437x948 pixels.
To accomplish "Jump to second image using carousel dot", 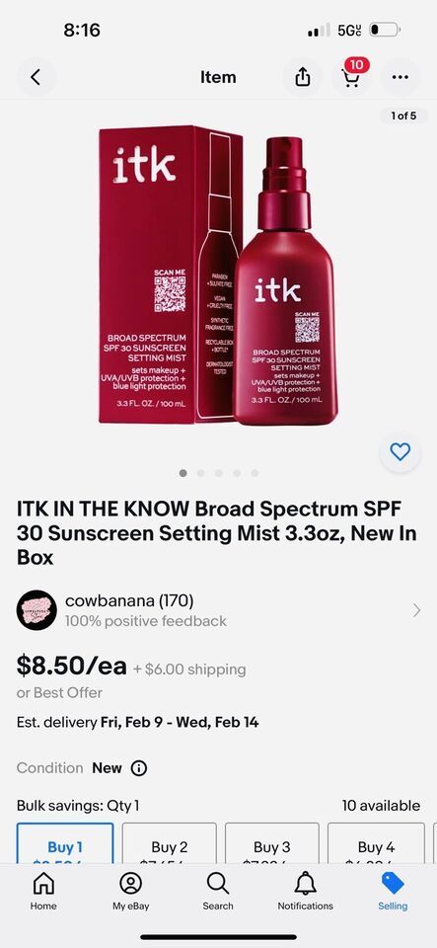I will tap(201, 473).
